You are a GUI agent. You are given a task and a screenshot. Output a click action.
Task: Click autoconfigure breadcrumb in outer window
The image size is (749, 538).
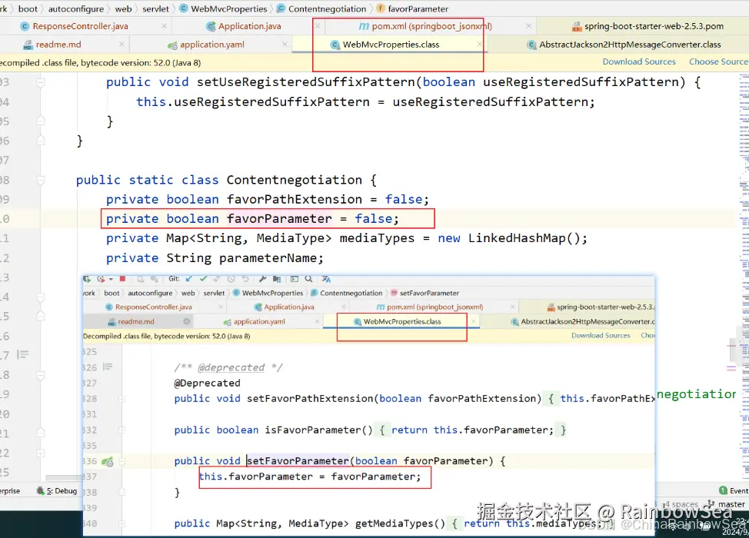75,8
